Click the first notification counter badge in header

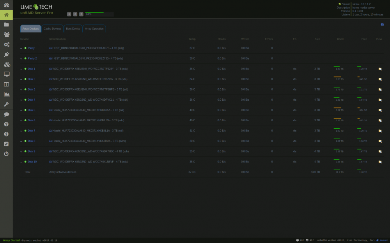69,14
